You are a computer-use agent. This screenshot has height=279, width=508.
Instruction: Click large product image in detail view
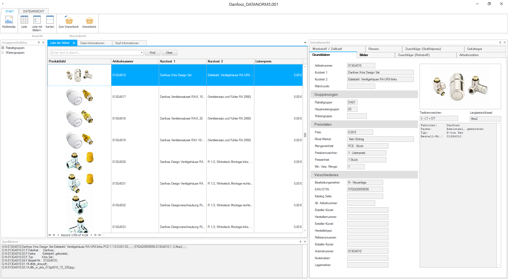(460, 86)
